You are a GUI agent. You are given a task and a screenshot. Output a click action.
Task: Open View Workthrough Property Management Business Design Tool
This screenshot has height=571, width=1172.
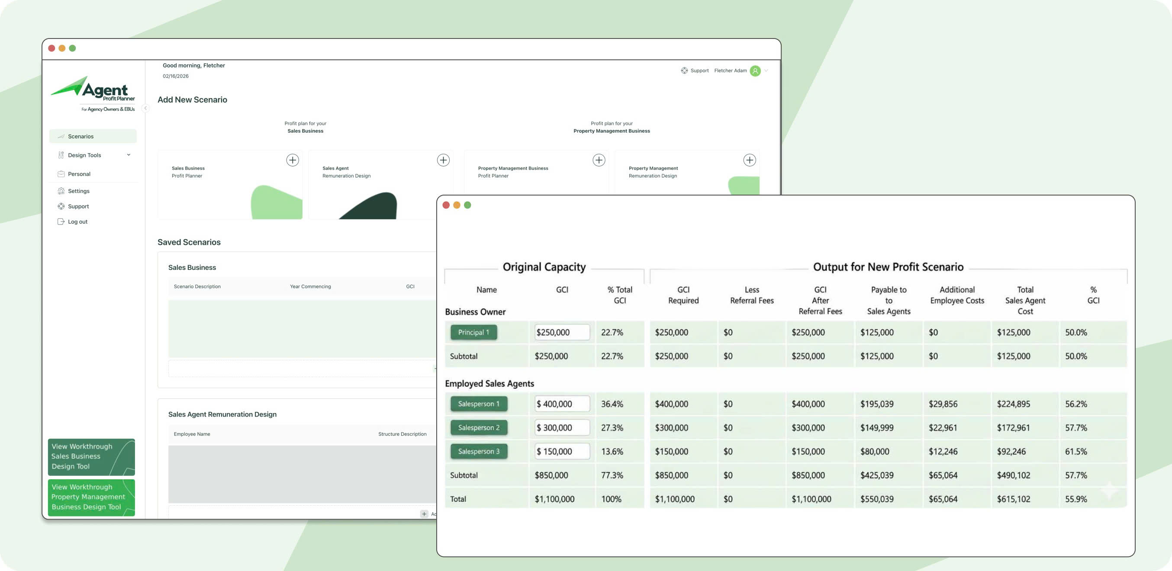click(x=91, y=497)
